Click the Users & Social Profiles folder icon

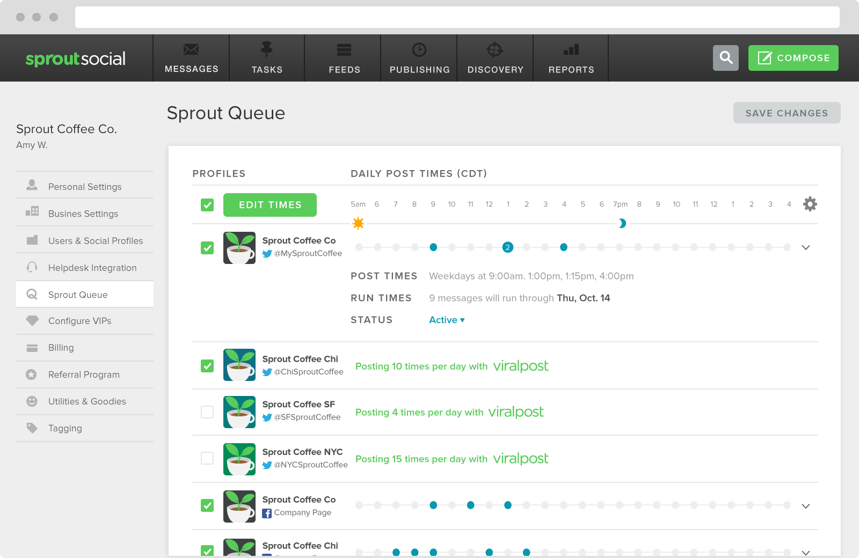click(x=32, y=240)
